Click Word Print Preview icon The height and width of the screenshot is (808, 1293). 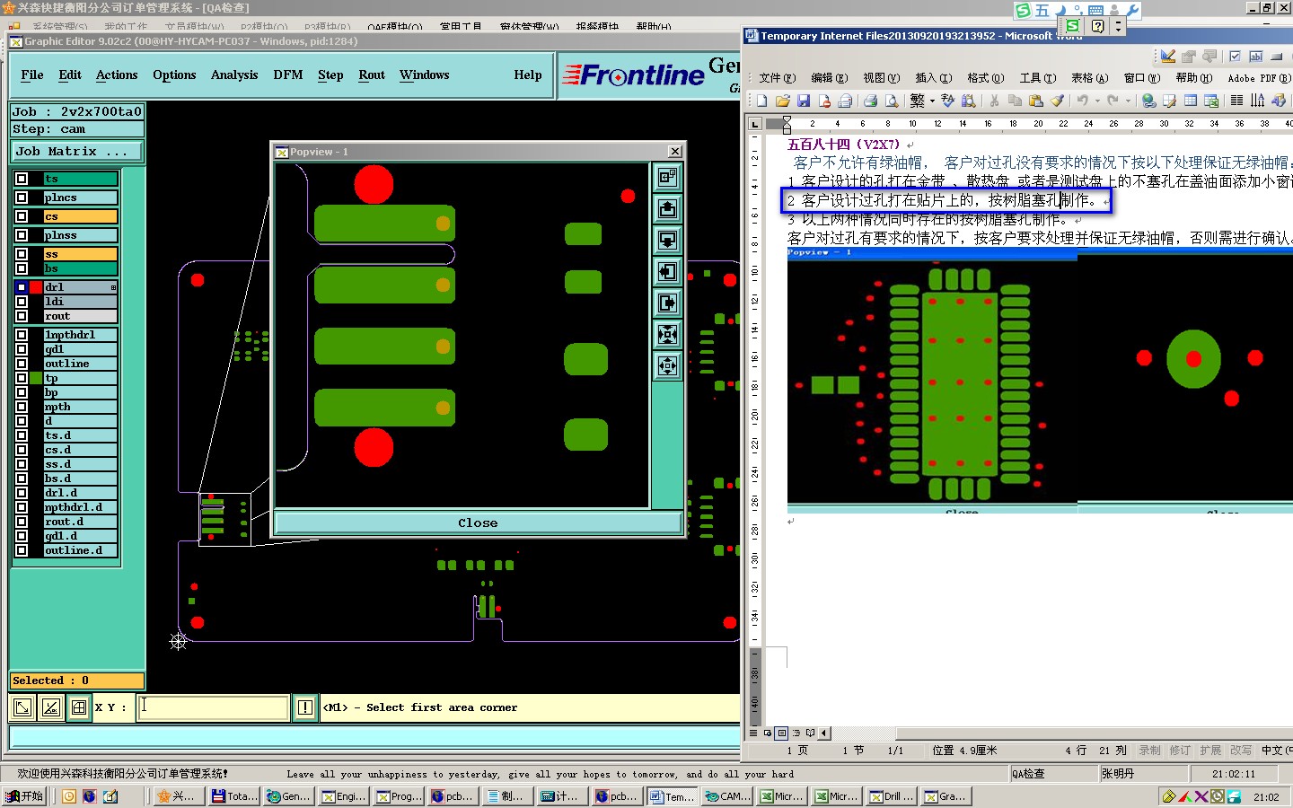(892, 101)
